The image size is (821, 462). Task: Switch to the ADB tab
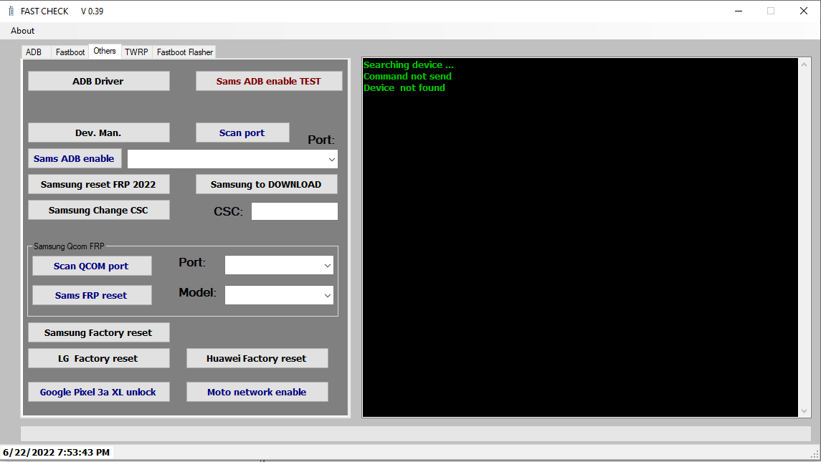34,52
